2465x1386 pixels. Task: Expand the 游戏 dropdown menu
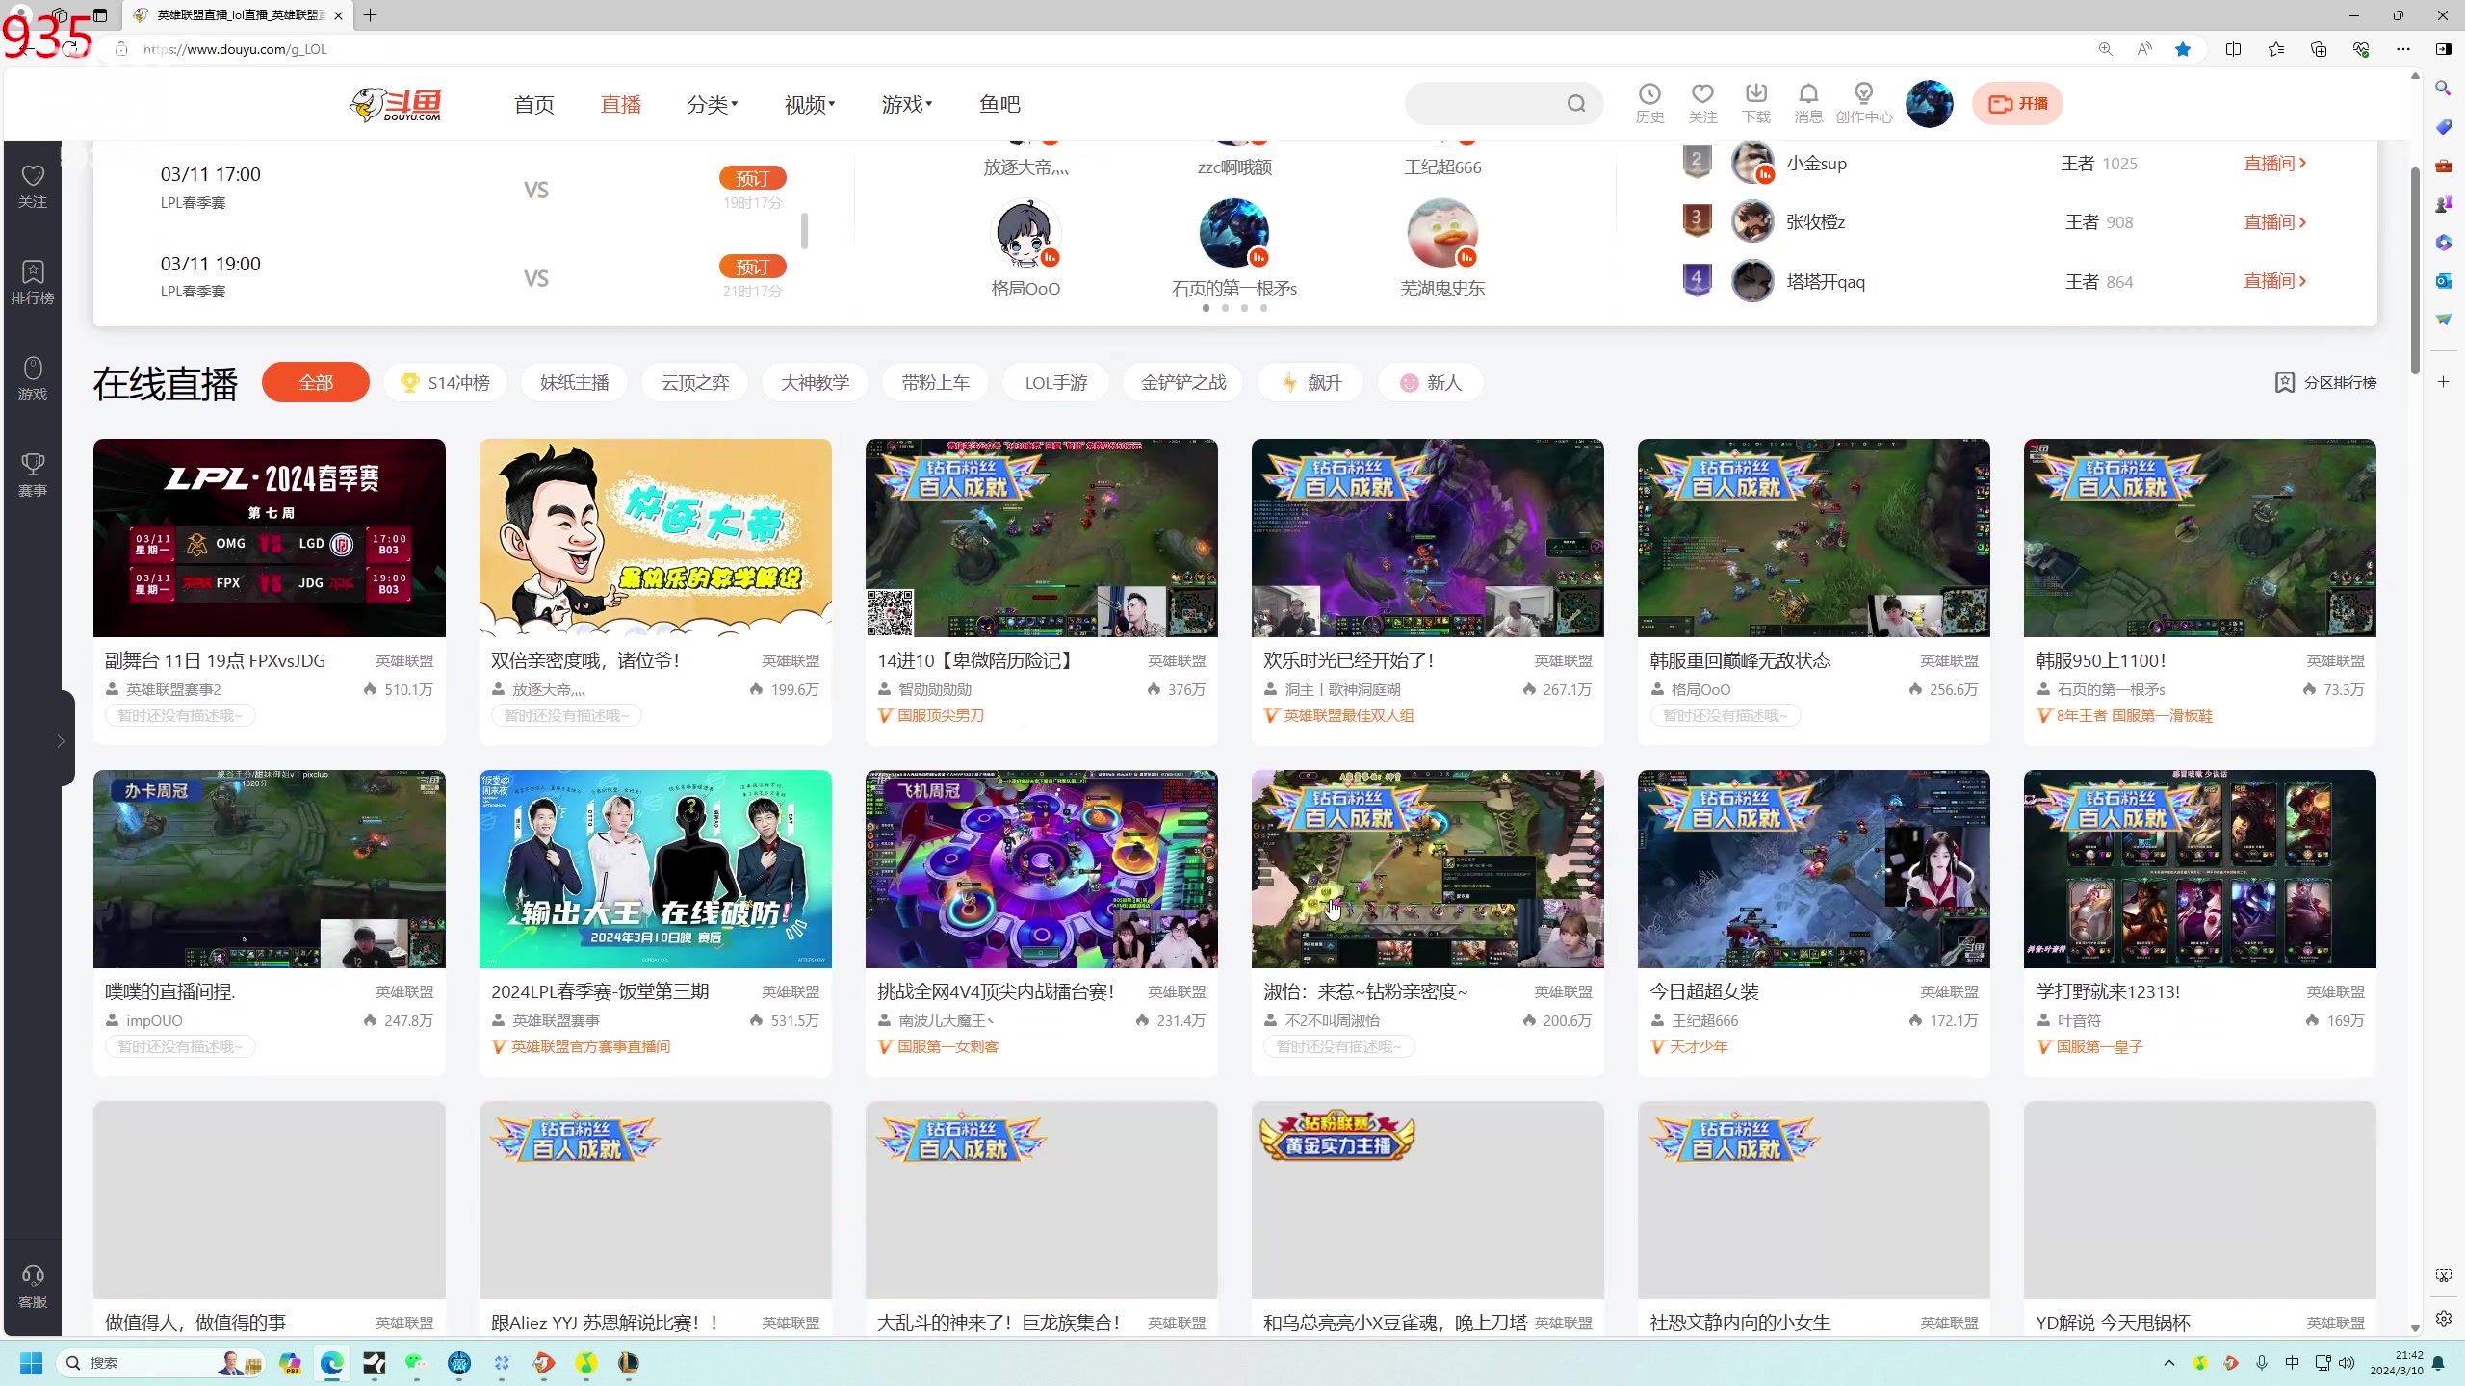click(907, 104)
